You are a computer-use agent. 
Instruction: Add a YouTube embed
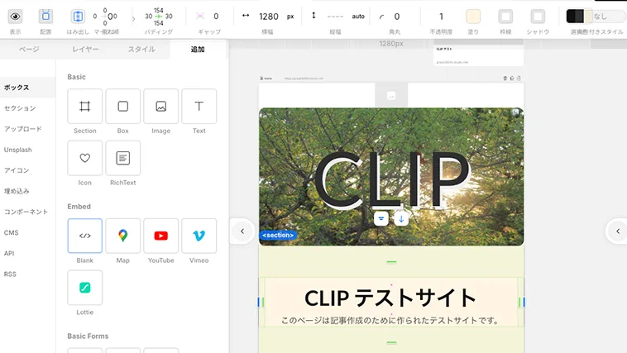pos(160,236)
